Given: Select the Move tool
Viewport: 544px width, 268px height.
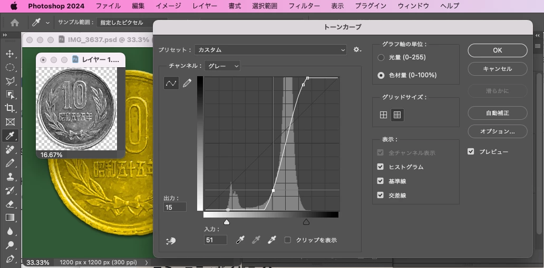Looking at the screenshot, I should click(9, 54).
